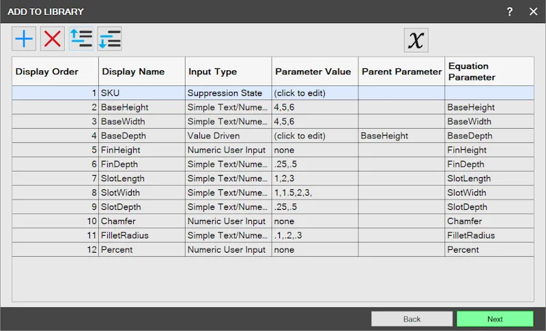The image size is (546, 331).
Task: Click FinHeight row's none parameter value
Action: pyautogui.click(x=315, y=150)
